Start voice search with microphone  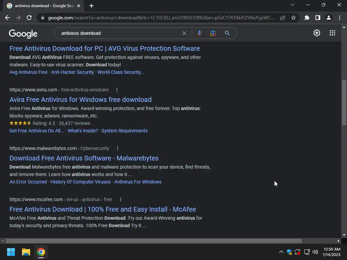[x=199, y=33]
